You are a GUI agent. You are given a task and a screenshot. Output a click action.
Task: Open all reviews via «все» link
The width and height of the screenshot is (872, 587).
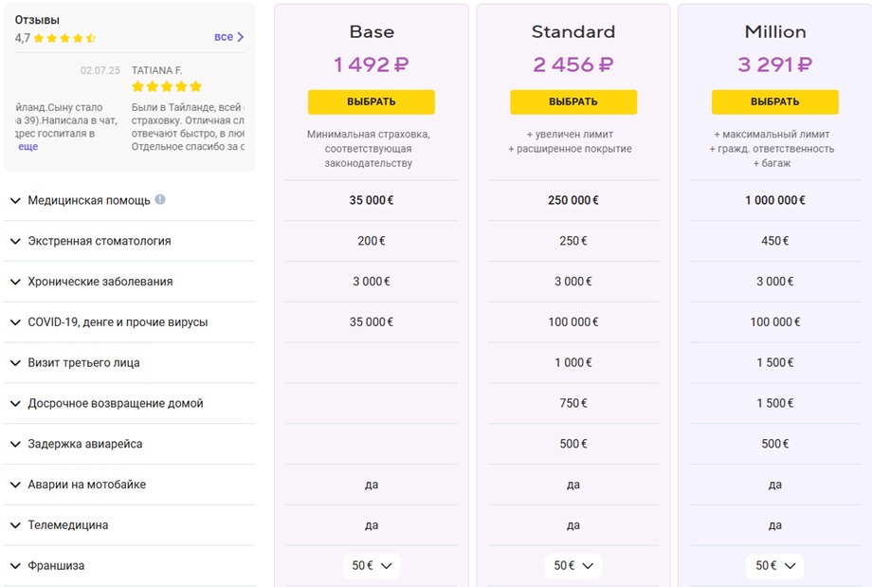click(x=224, y=37)
